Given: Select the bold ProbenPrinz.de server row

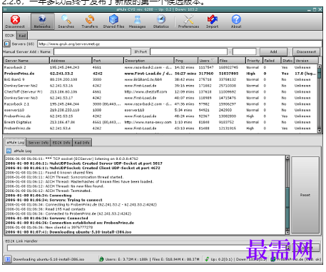Looking at the screenshot, I should tap(161, 74).
